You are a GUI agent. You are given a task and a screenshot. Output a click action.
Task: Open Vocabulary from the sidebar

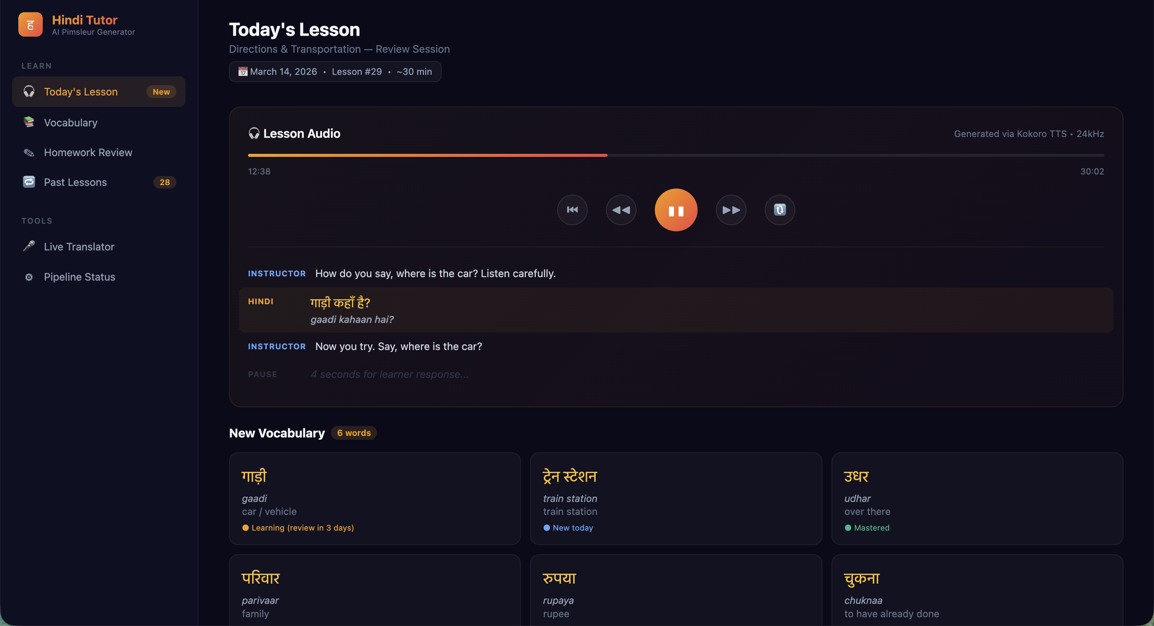coord(70,122)
